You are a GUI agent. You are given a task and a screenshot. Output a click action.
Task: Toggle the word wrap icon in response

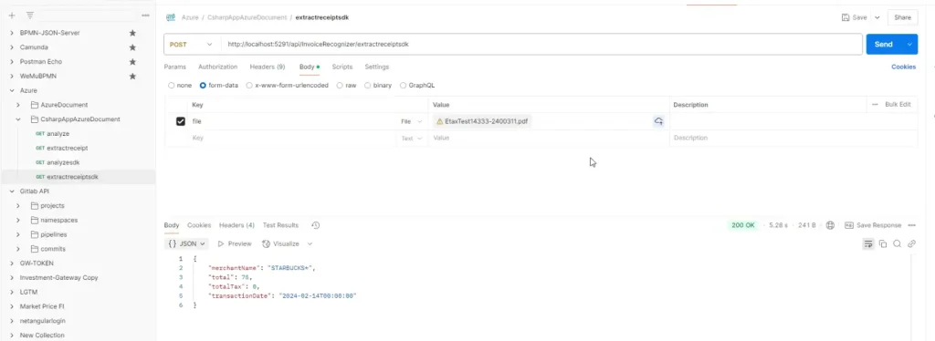pos(868,244)
